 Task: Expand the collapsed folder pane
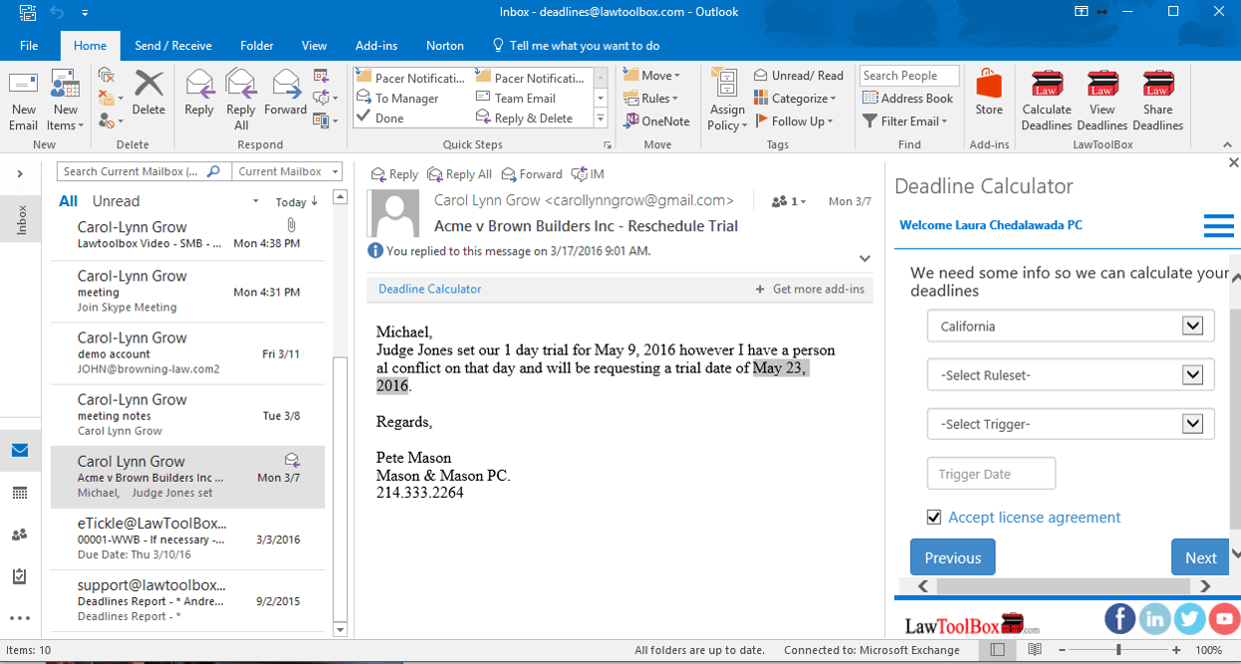pyautogui.click(x=20, y=174)
